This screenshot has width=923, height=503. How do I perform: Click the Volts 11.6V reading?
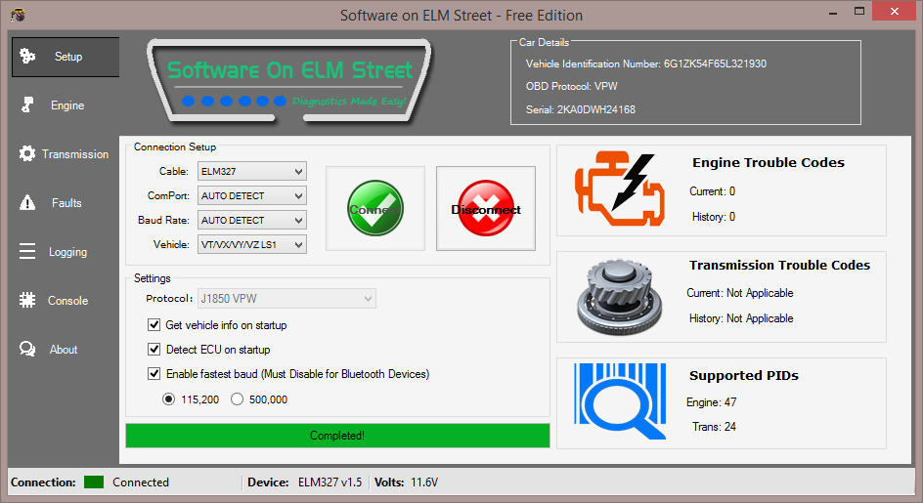[406, 482]
